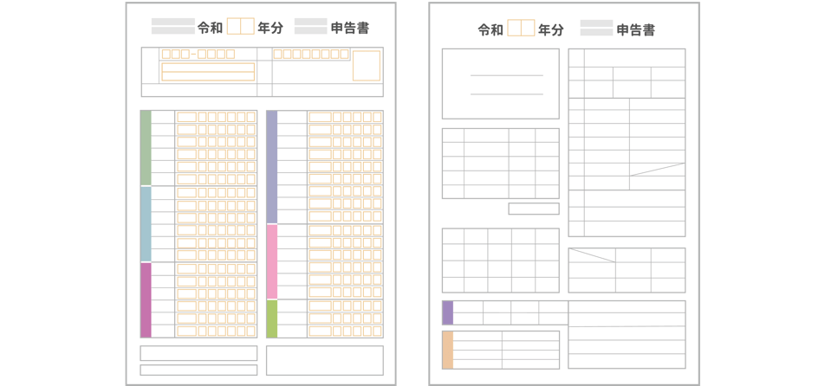Click the year box on the right form
This screenshot has height=386, width=825.
pos(521,29)
